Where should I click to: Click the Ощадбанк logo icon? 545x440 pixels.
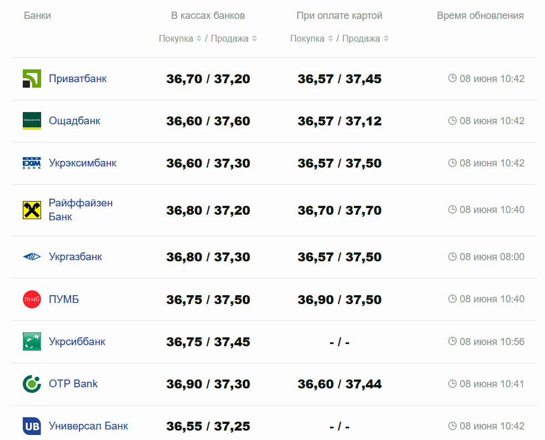(32, 121)
